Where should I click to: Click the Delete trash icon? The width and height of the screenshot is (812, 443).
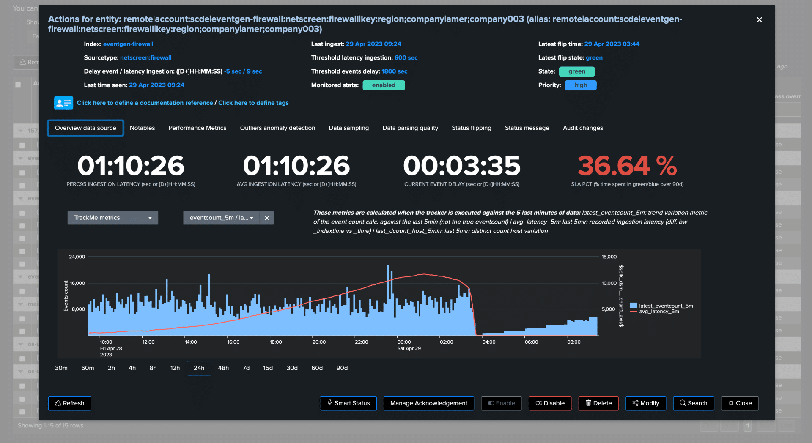pyautogui.click(x=588, y=403)
